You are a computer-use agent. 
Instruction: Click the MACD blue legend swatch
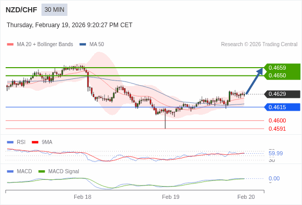click(x=10, y=172)
